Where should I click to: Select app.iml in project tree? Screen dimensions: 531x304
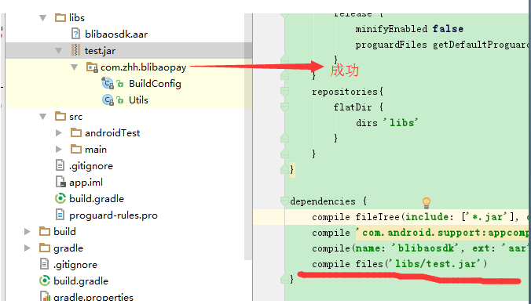86,183
